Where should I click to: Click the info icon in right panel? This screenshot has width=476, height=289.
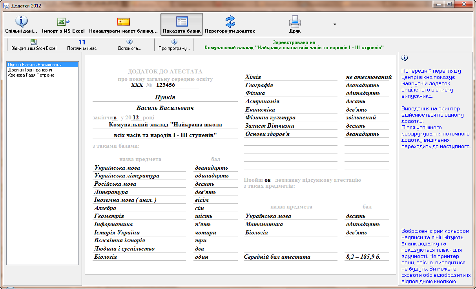tap(405, 58)
